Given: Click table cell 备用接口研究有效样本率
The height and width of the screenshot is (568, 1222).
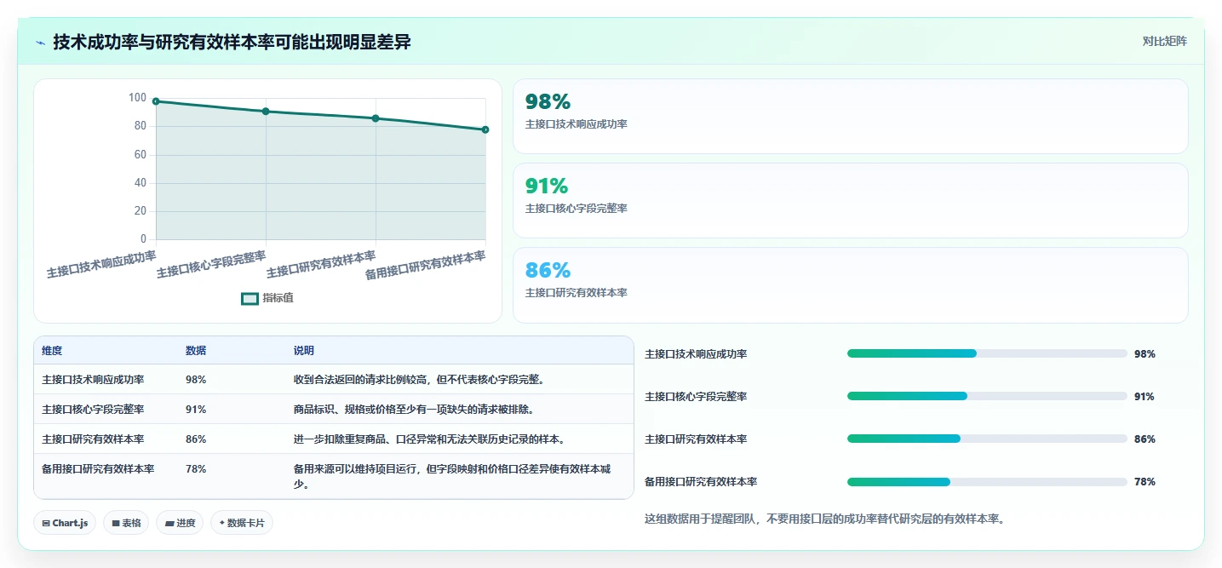Looking at the screenshot, I should (x=98, y=469).
